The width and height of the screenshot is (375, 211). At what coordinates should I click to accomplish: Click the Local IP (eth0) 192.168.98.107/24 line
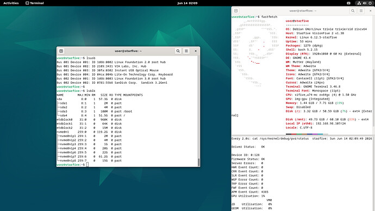315,123
